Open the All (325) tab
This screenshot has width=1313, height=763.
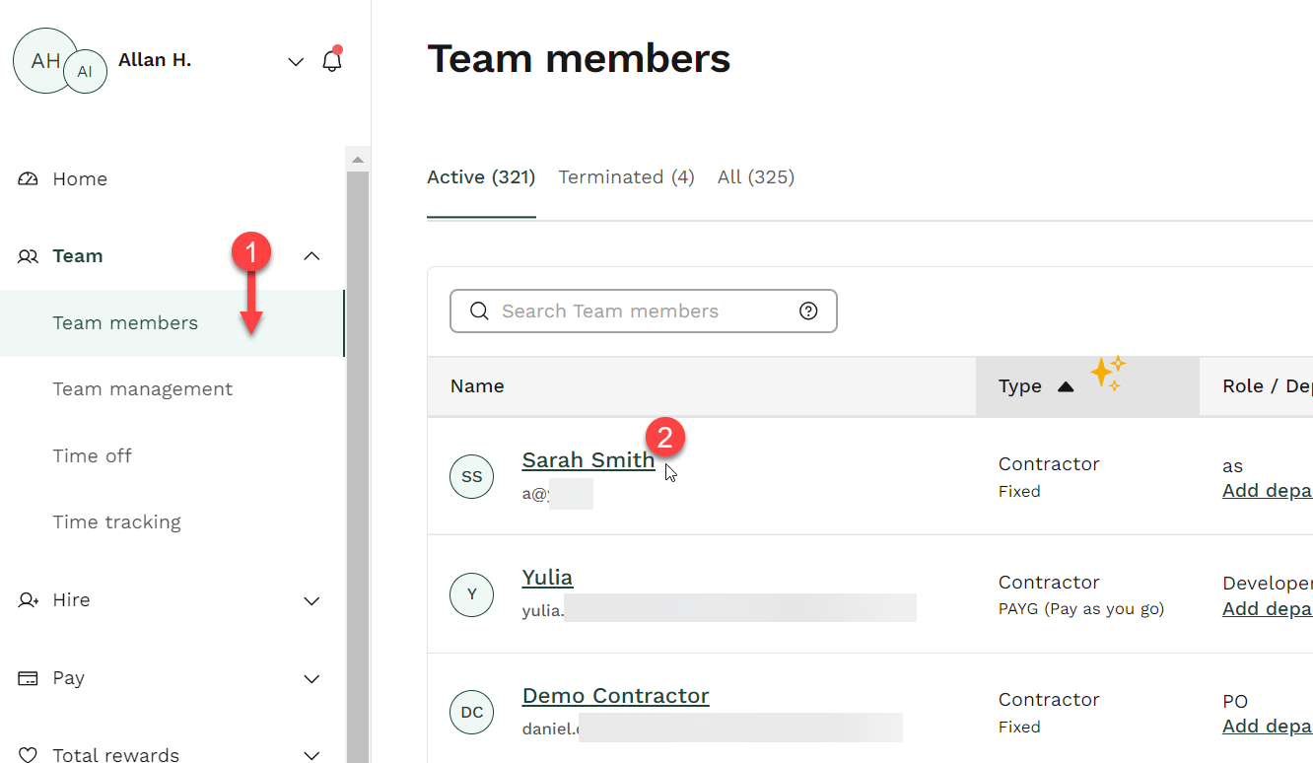pos(755,176)
